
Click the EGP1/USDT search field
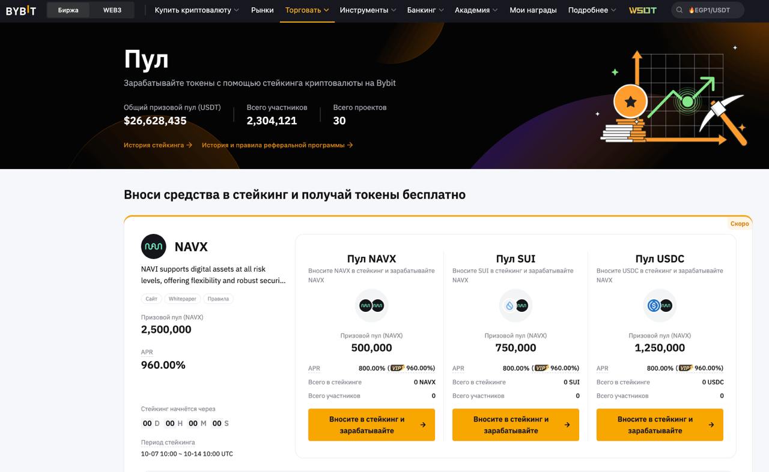click(x=713, y=10)
